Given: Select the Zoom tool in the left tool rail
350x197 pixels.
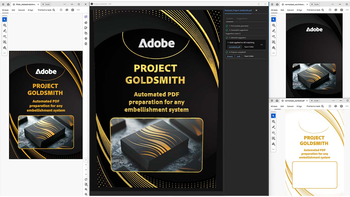Looking at the screenshot, I should 4,25.
